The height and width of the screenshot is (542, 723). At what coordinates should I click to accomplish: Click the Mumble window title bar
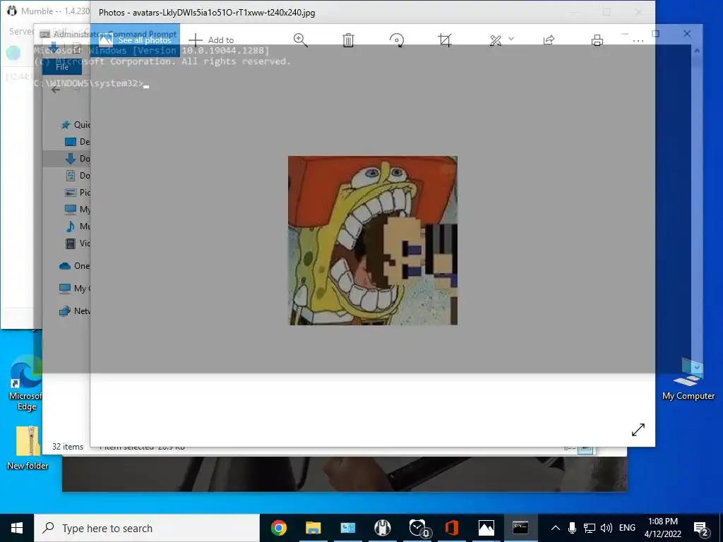click(45, 11)
